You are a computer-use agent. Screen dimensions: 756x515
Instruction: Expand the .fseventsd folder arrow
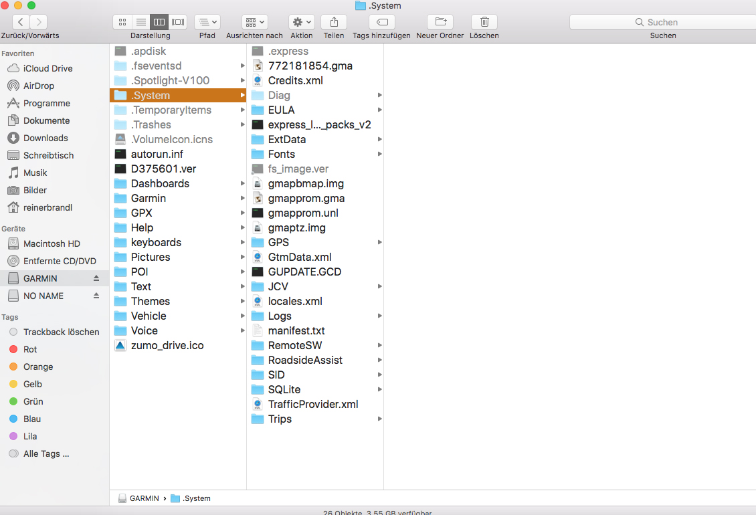242,66
